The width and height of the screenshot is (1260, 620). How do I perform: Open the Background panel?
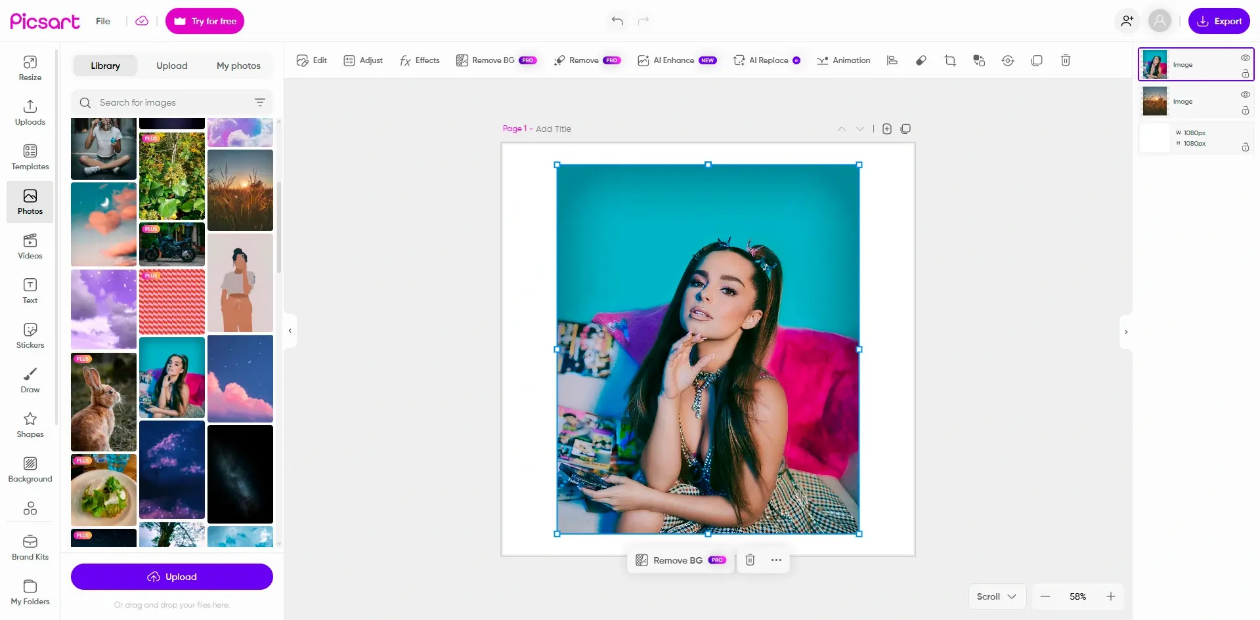coord(30,470)
